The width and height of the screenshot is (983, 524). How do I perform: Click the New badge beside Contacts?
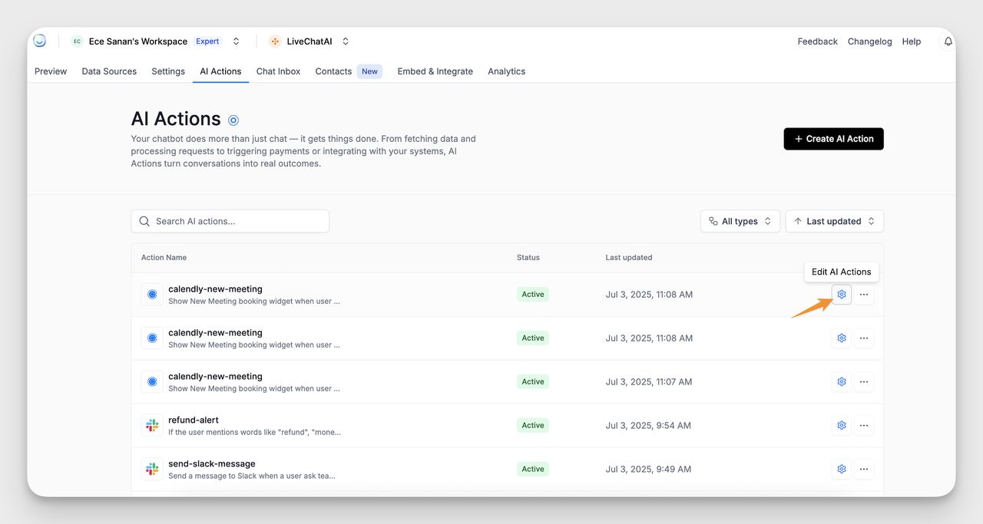369,71
